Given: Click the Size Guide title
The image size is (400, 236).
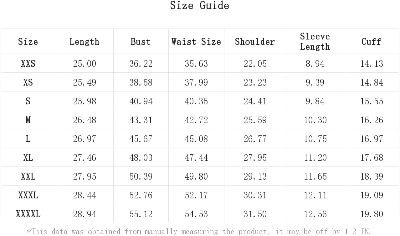Looking at the screenshot, I should coord(200,5).
